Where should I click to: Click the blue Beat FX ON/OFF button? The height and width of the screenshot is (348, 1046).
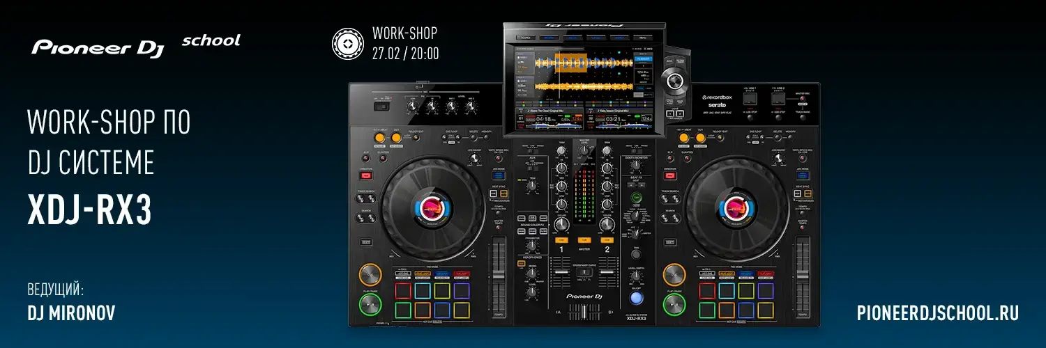pos(635,299)
